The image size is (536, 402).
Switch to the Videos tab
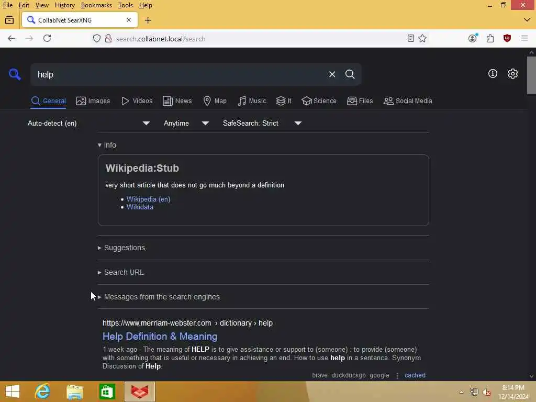pos(137,101)
